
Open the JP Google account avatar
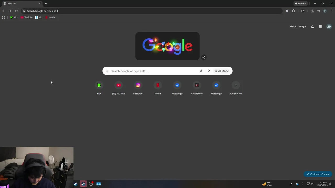point(329,27)
